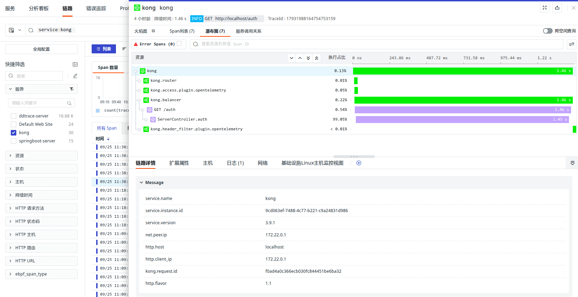Expand the 持续时间 filter group

pos(41,195)
